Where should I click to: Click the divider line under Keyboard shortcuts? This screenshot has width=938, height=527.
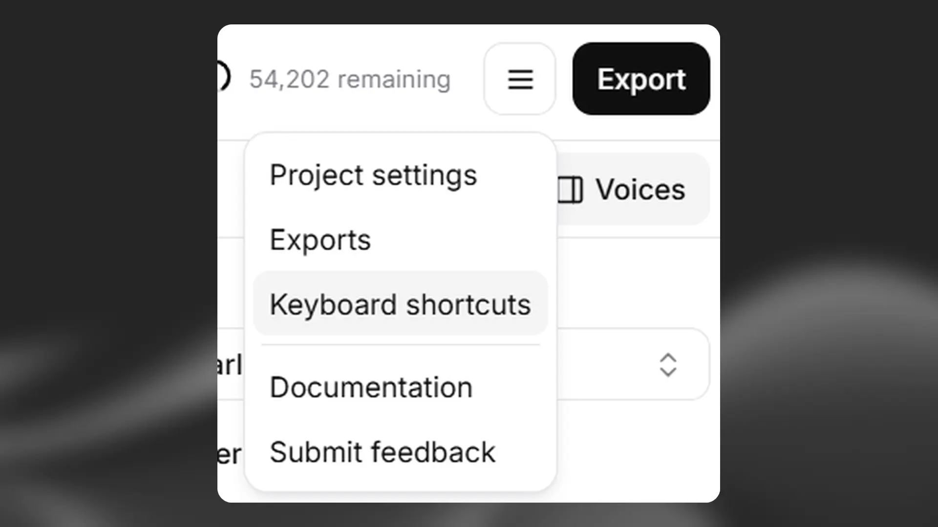[401, 344]
